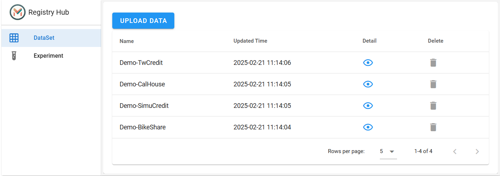View Demo-CalHouse details via eye icon

click(368, 84)
